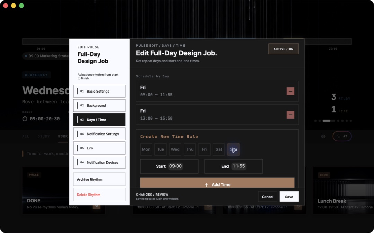Select the 03 Days / Time step
The height and width of the screenshot is (233, 374).
pos(99,120)
